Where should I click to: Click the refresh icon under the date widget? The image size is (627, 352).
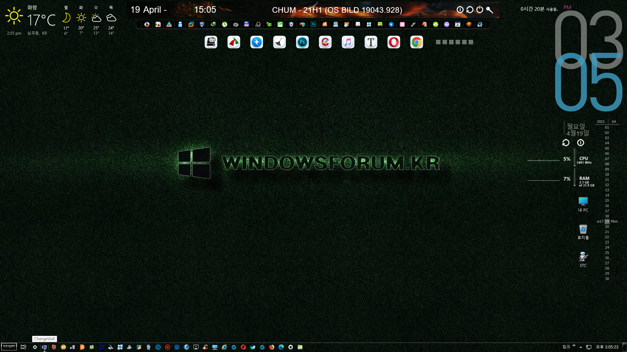566,143
